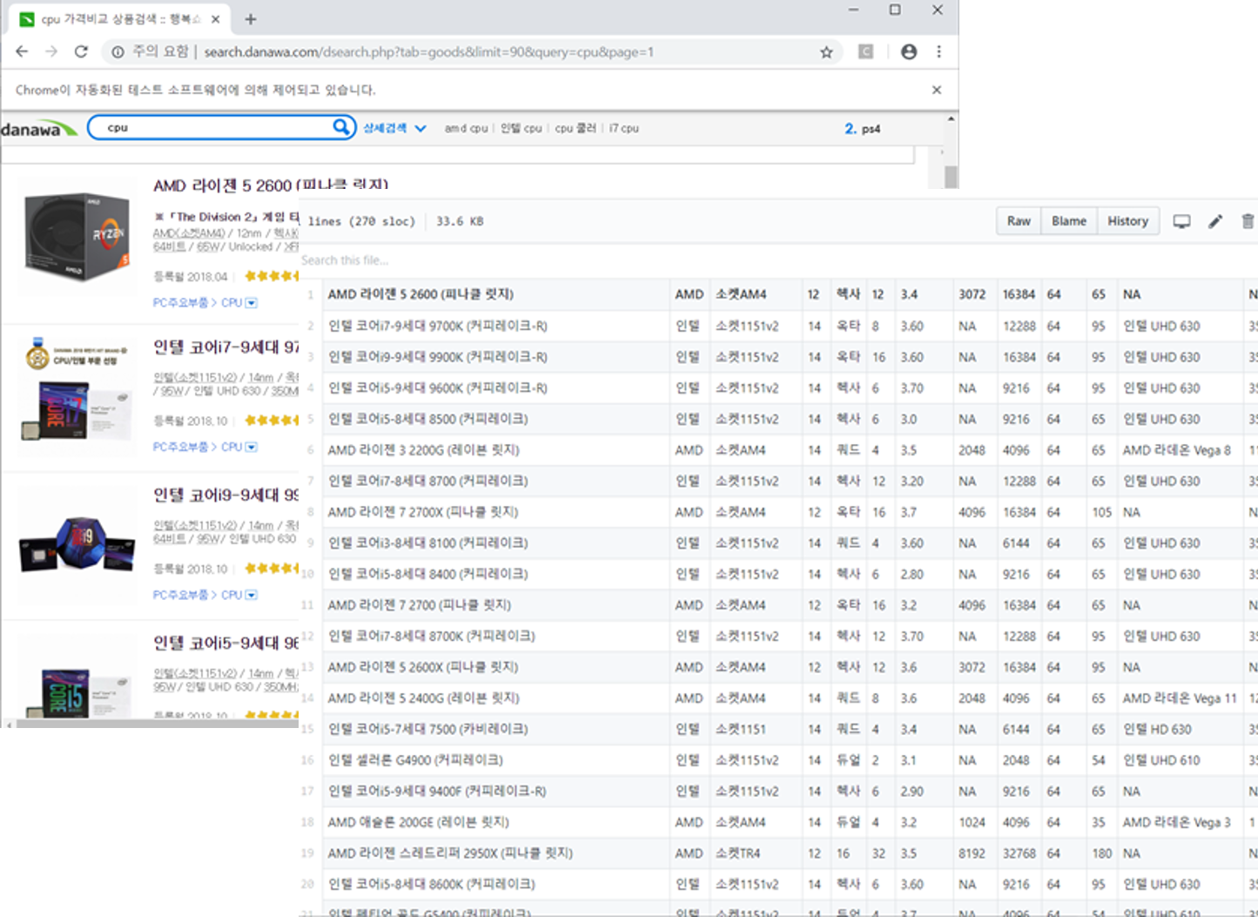Click the i7 cpu suggested search
The width and height of the screenshot is (1258, 917).
point(623,128)
